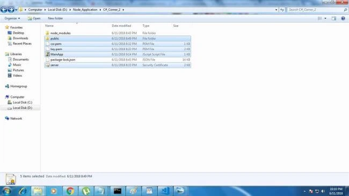Select the csr.pem file icon

(47, 43)
